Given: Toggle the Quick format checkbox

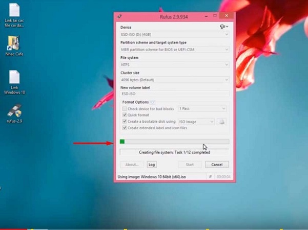Looking at the screenshot, I should click(x=125, y=115).
